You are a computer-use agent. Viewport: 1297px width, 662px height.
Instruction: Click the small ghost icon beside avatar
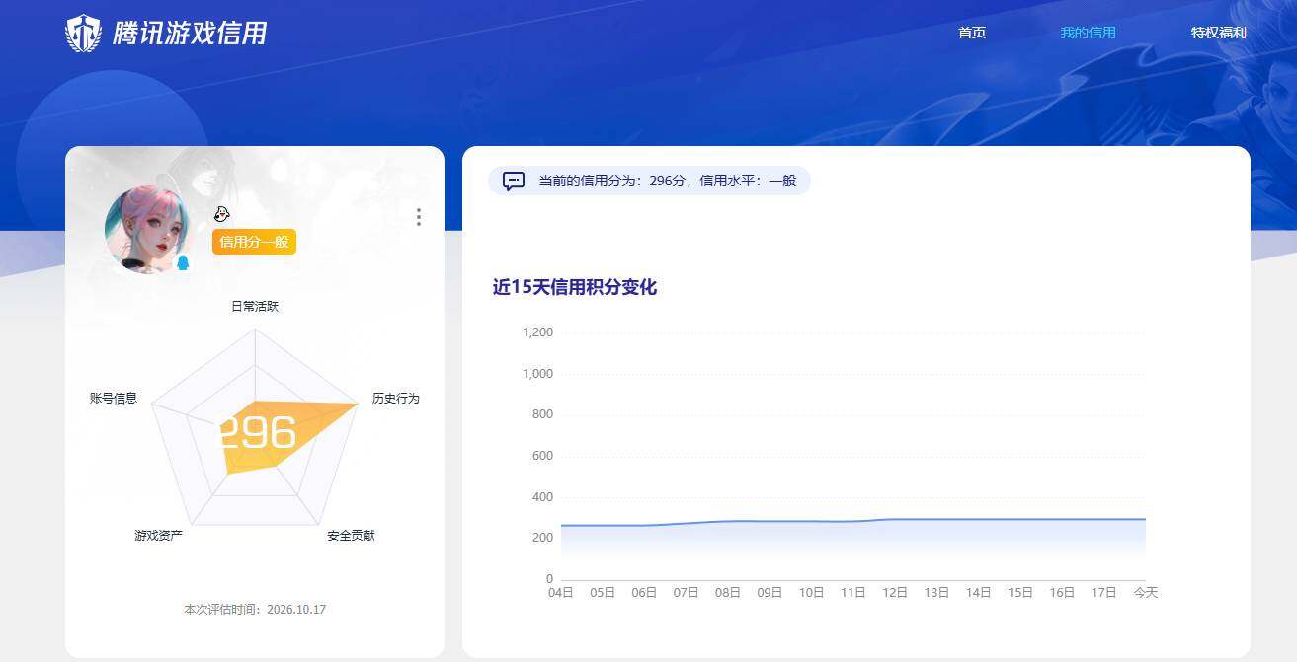(222, 213)
